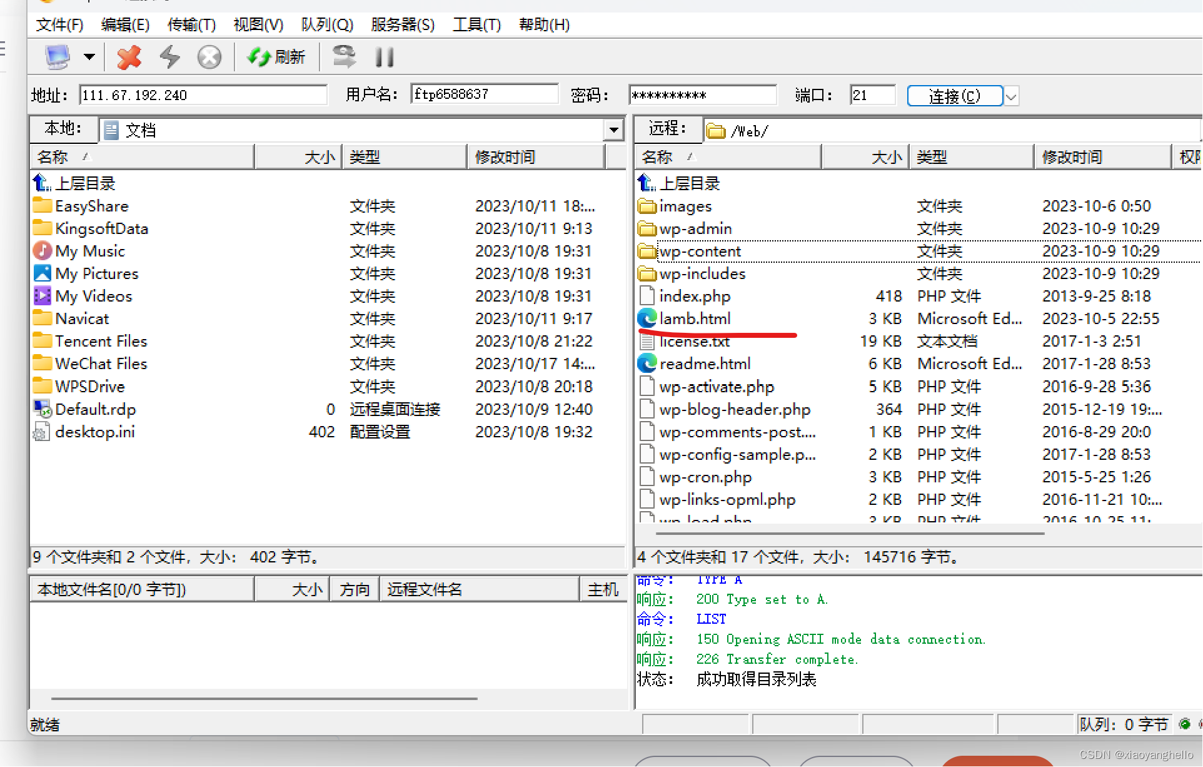Click the transfer queue toolbar icon
Screen dimensions: 1203x767
(x=344, y=57)
